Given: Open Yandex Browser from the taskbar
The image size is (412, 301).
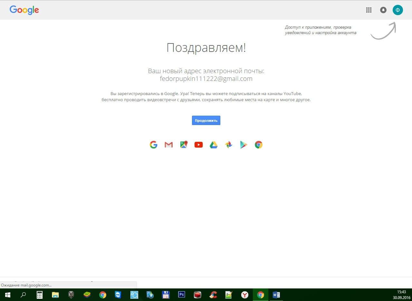Looking at the screenshot, I should coord(244,295).
